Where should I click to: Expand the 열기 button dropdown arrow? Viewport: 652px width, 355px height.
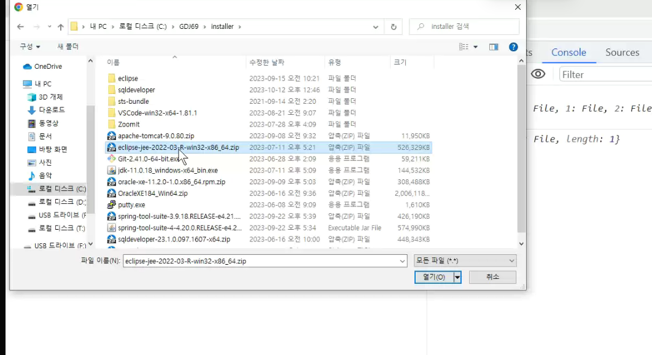click(x=457, y=277)
